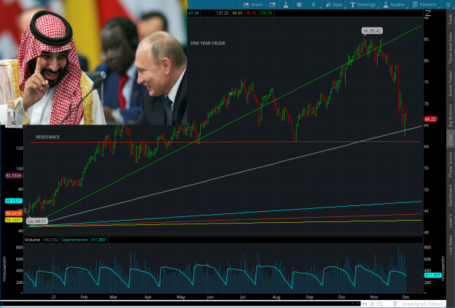The width and height of the screenshot is (455, 308).
Task: Click the RESISTANCE text label
Action: point(47,137)
